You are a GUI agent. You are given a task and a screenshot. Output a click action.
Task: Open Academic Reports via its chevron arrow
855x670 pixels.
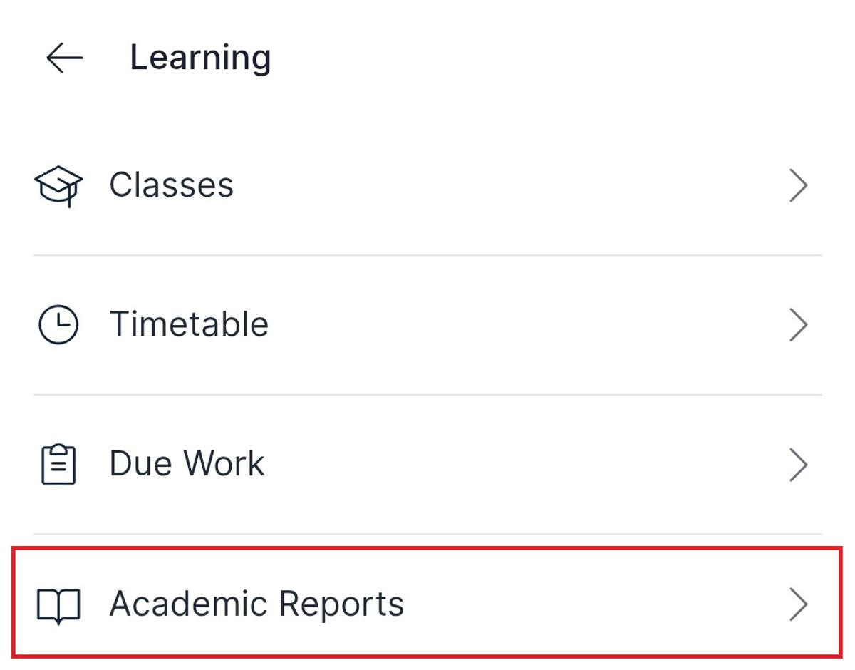[799, 604]
